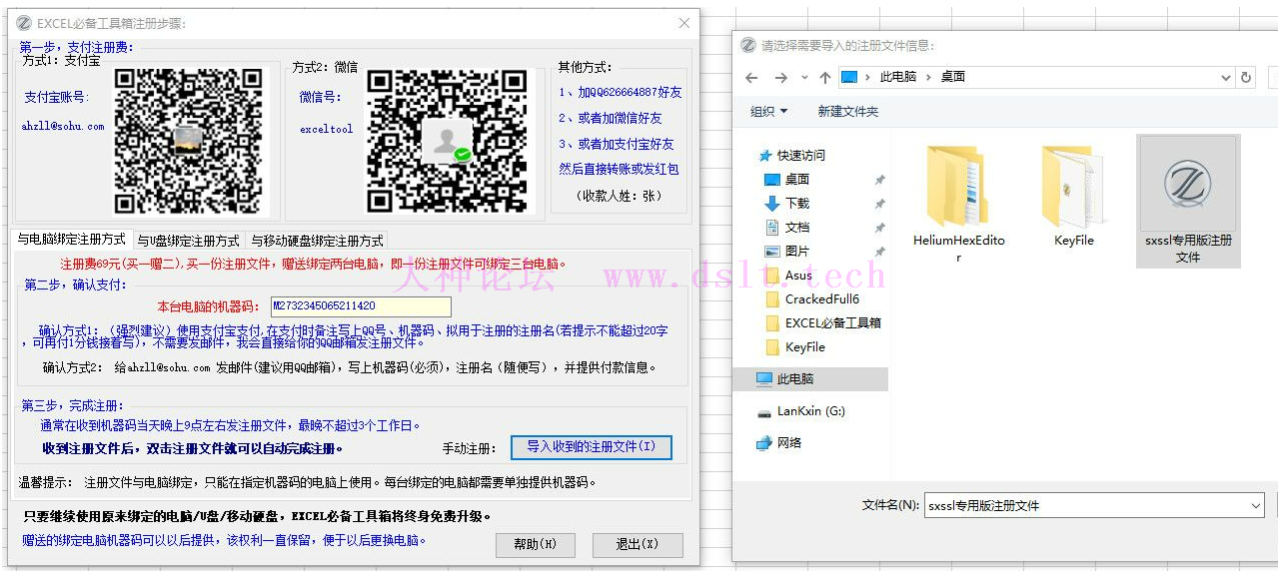The height and width of the screenshot is (578, 1278).
Task: Open 图片 in the navigation pane
Action: (x=797, y=252)
